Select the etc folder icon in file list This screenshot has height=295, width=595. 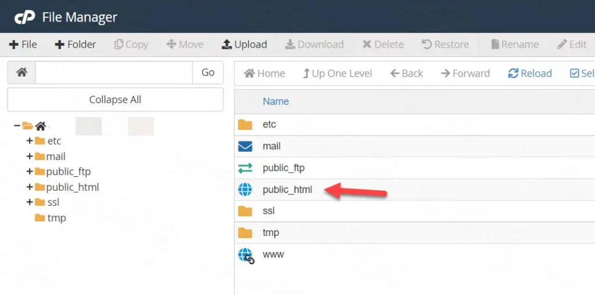tap(245, 125)
